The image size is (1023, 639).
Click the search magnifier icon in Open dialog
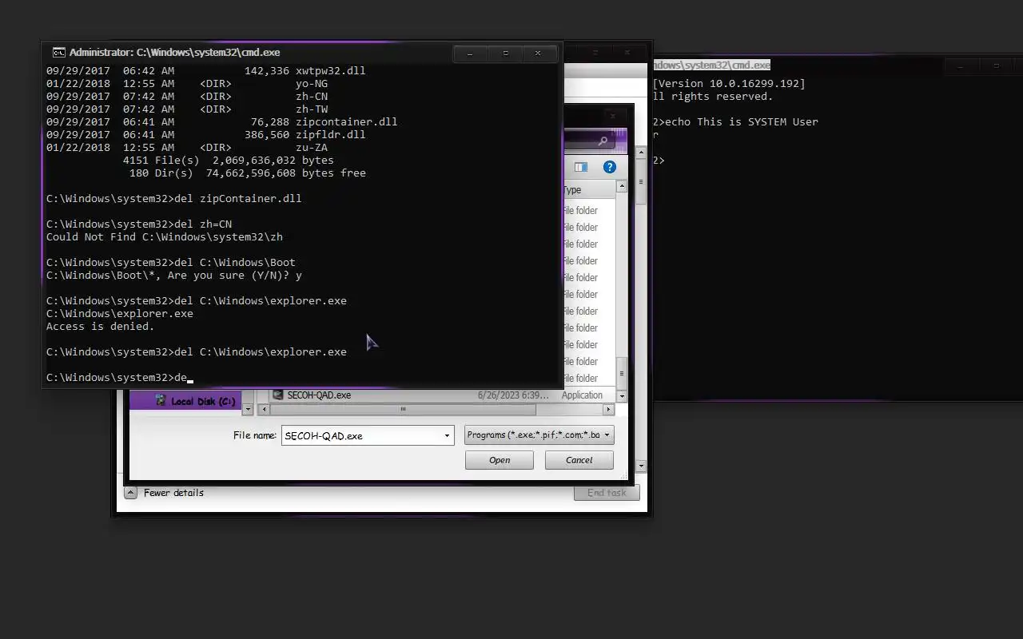click(603, 141)
